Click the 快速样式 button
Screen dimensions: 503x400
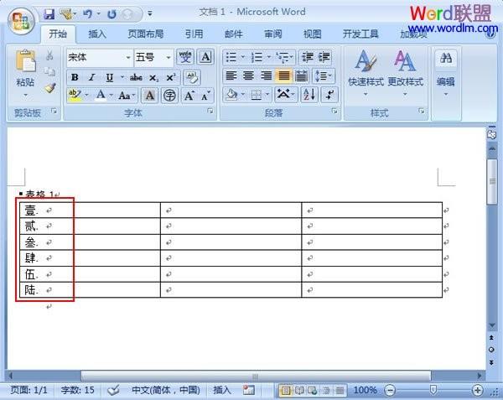pos(366,71)
